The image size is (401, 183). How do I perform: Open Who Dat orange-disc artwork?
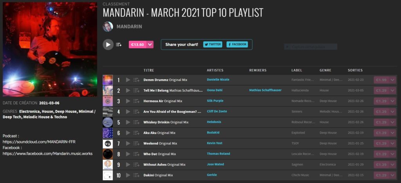click(108, 154)
